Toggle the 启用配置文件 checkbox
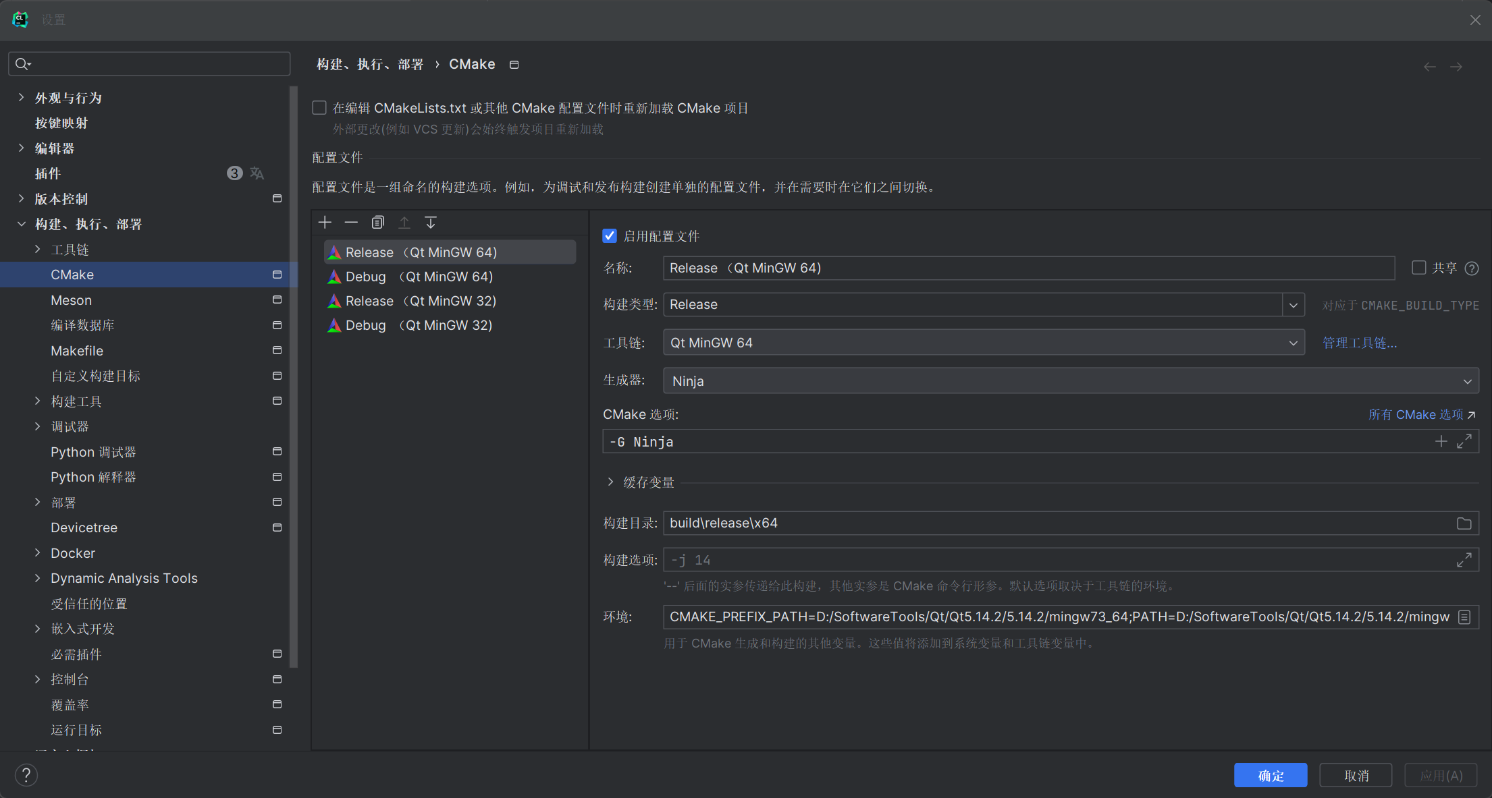 [610, 236]
